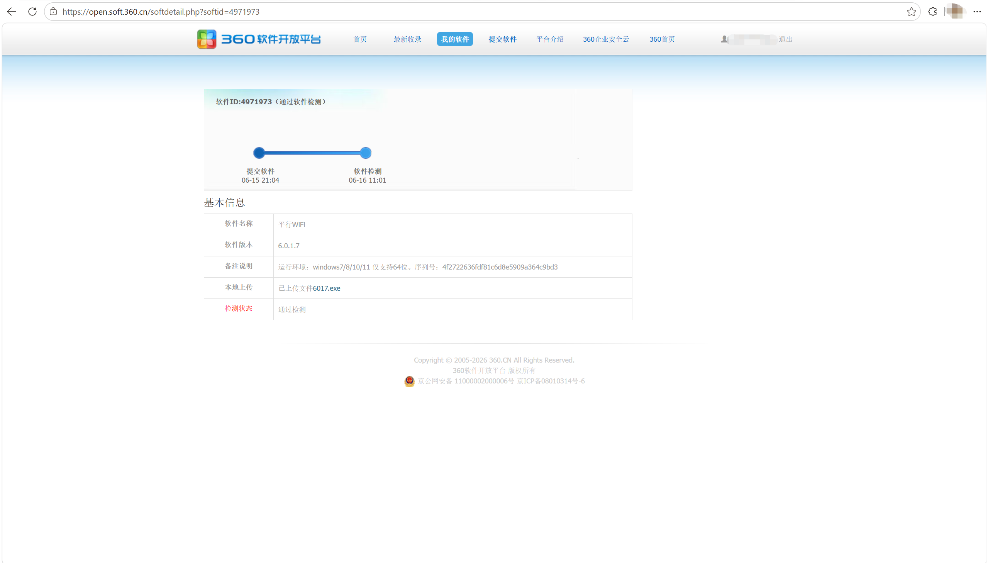Log out using the 退出 link
This screenshot has height=563, width=988.
click(785, 39)
